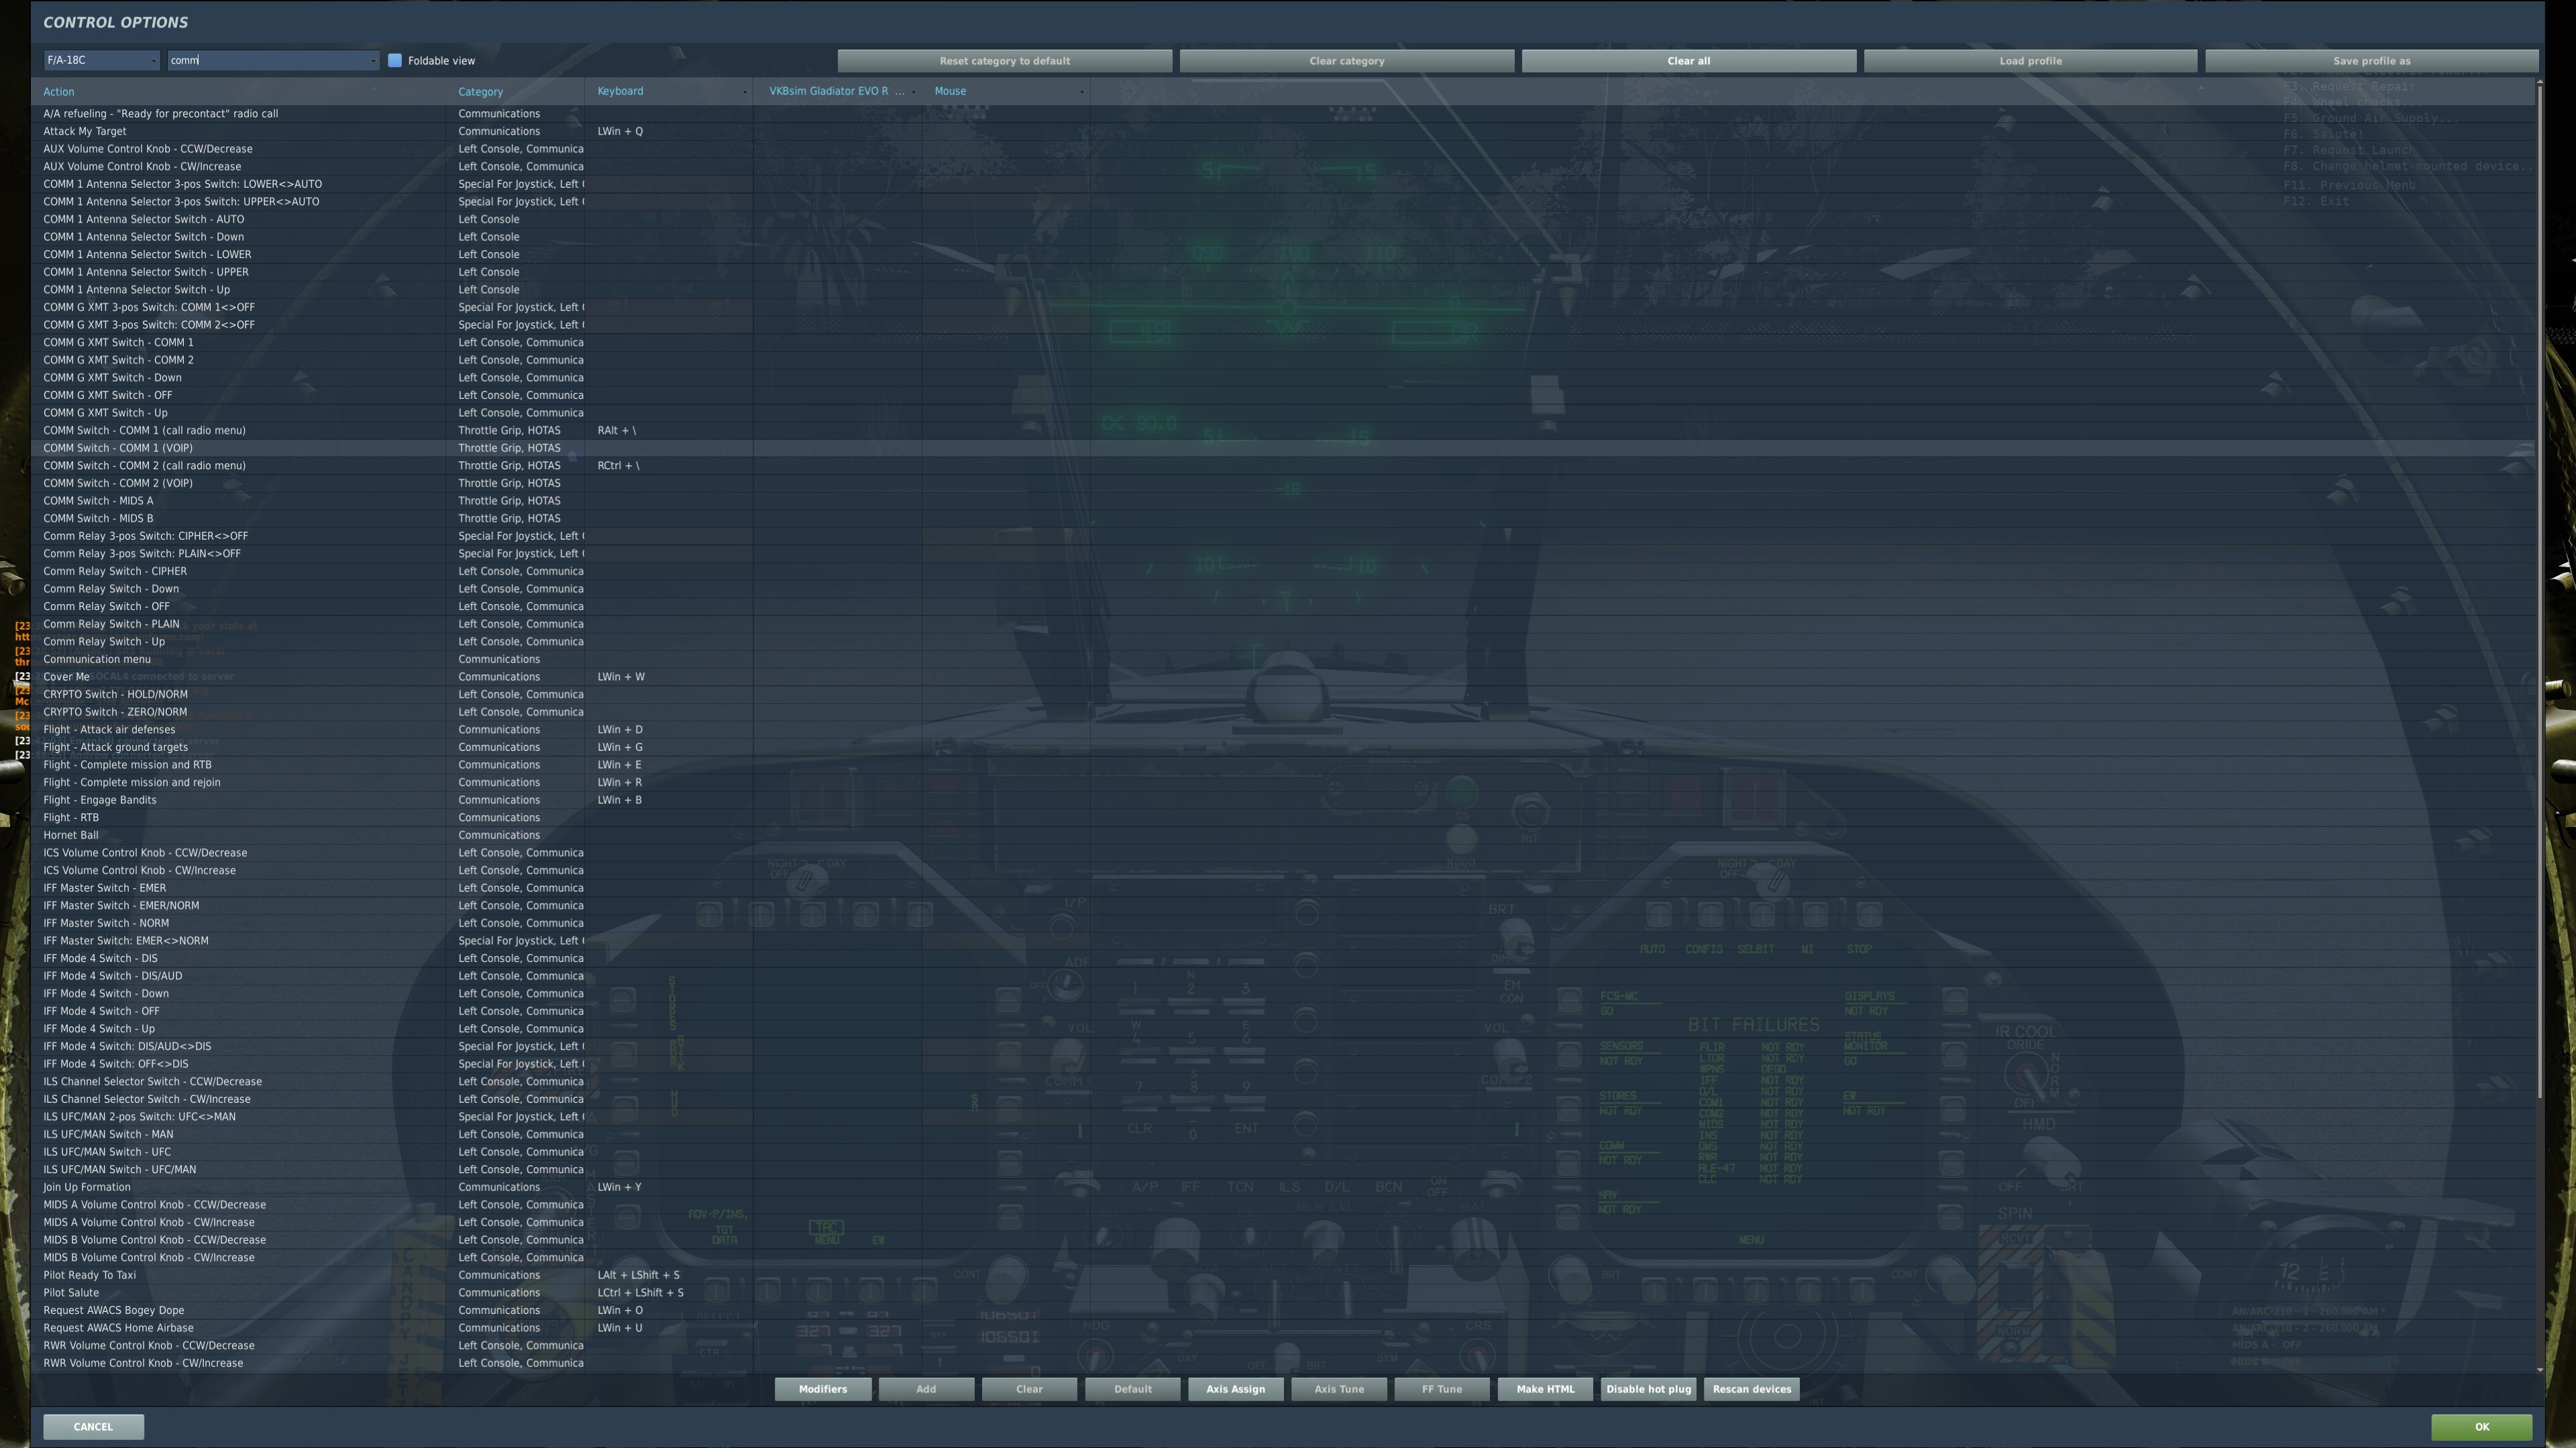The height and width of the screenshot is (1448, 2576).
Task: Click the green OK button
Action: pyautogui.click(x=2481, y=1427)
